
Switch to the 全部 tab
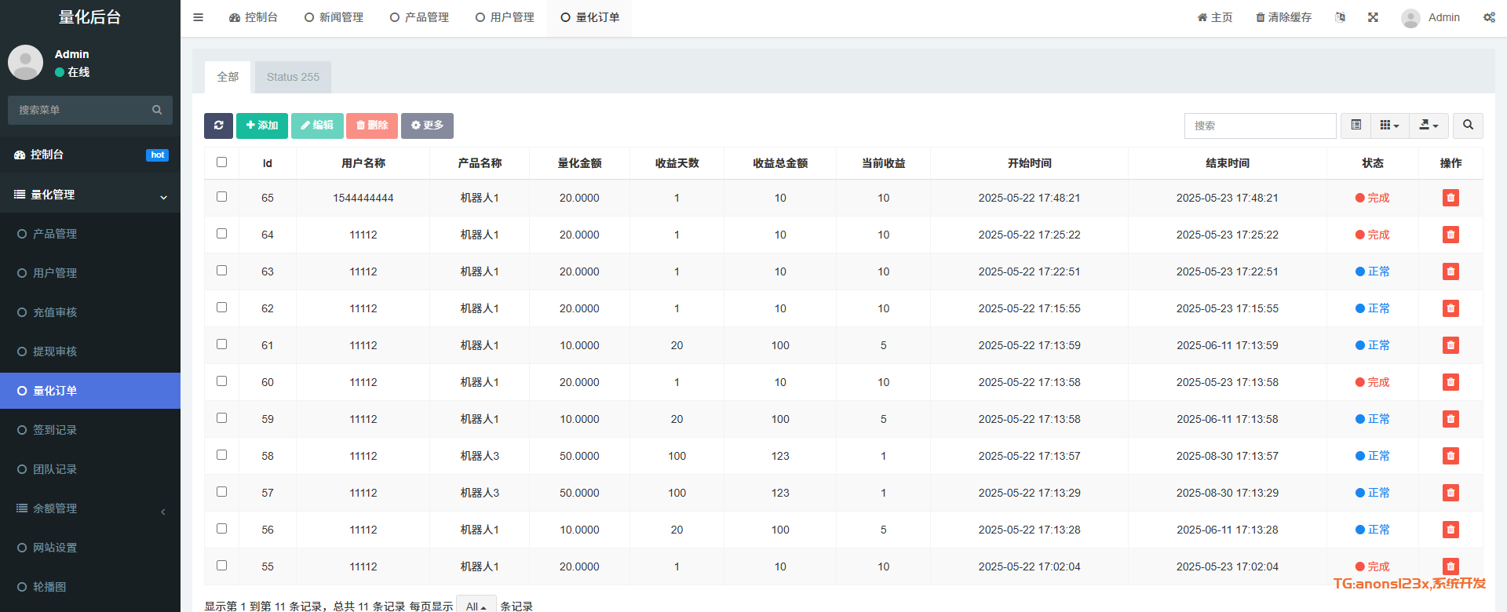(x=228, y=77)
